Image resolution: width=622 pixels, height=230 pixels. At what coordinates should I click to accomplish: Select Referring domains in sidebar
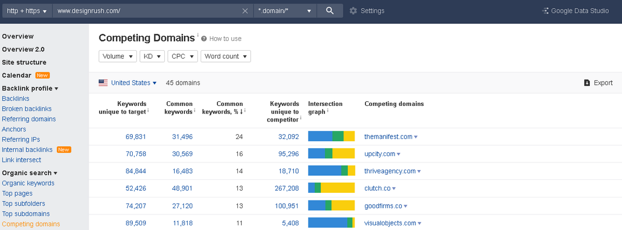[29, 119]
